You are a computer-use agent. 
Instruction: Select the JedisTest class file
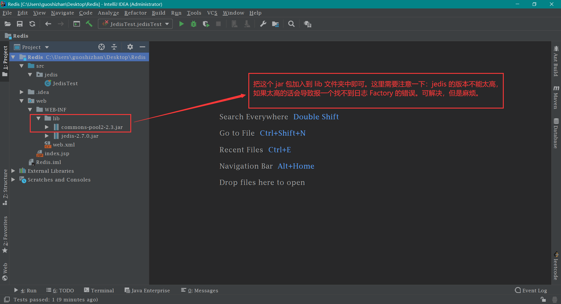click(65, 83)
